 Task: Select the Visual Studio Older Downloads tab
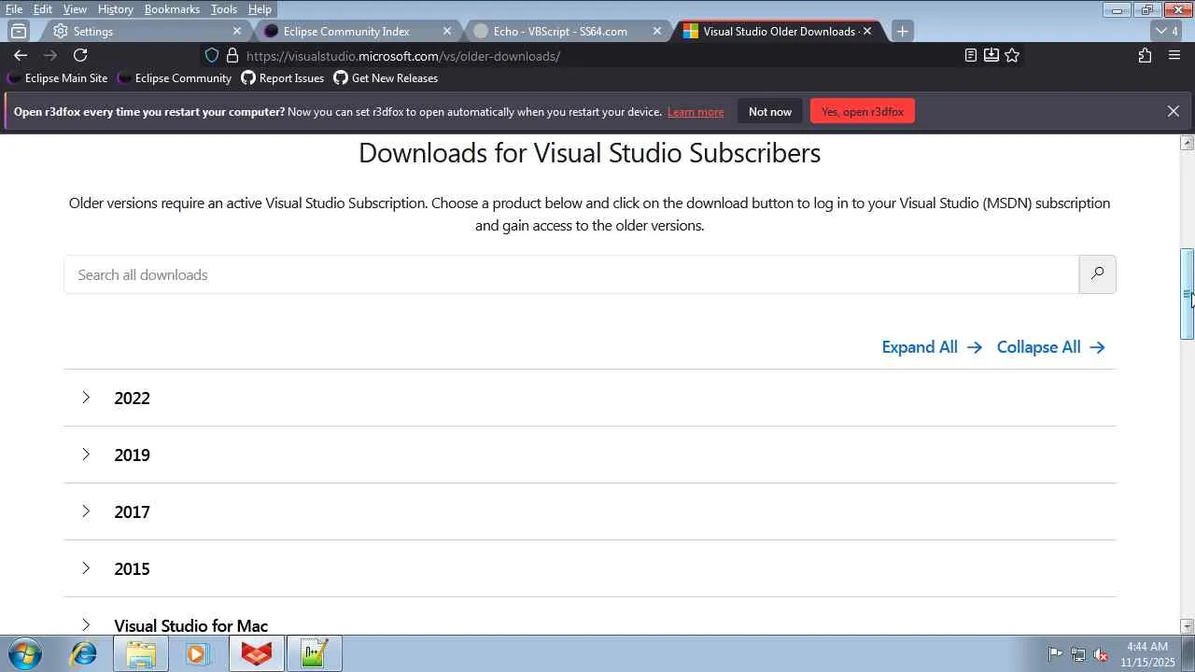click(x=777, y=31)
